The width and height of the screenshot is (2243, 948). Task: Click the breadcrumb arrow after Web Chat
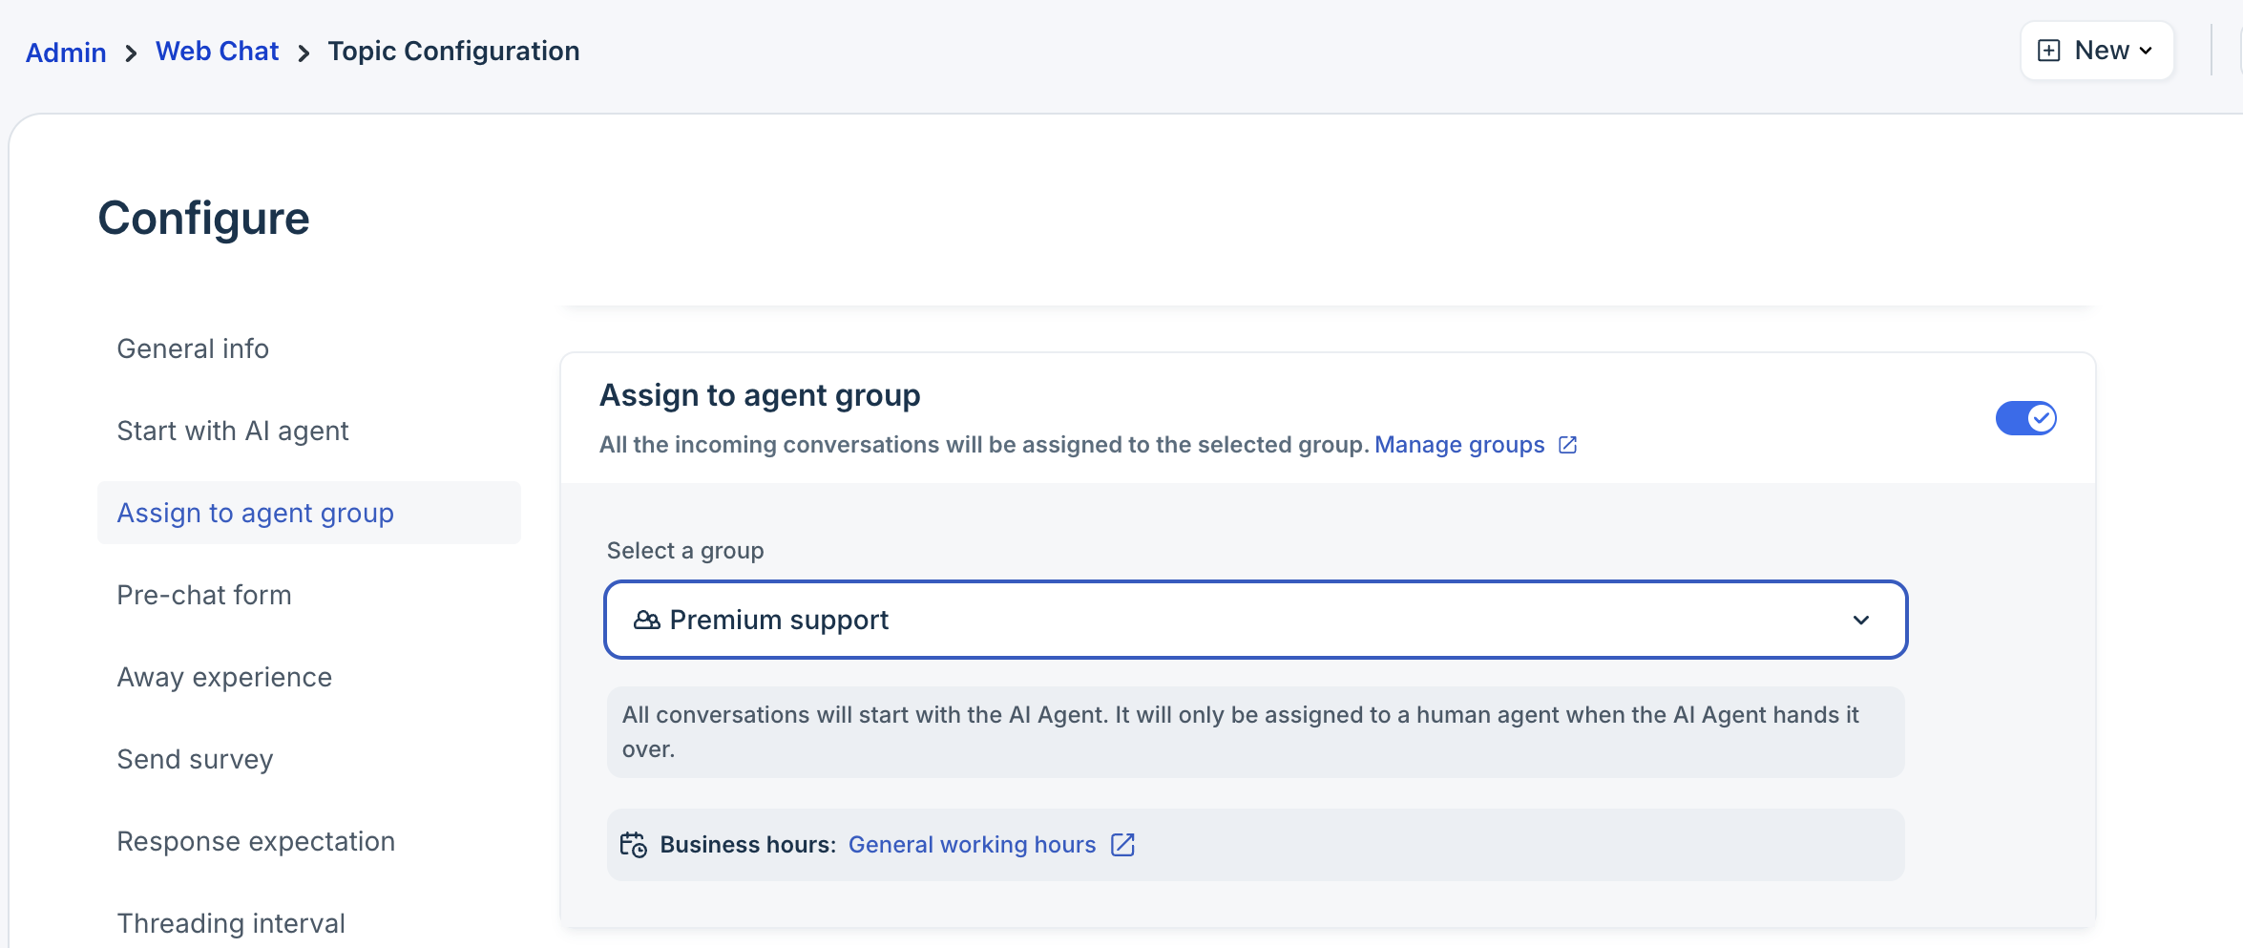(304, 53)
